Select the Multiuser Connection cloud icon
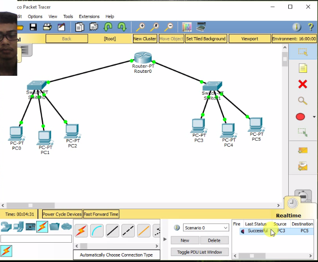This screenshot has width=318, height=262. point(66,226)
